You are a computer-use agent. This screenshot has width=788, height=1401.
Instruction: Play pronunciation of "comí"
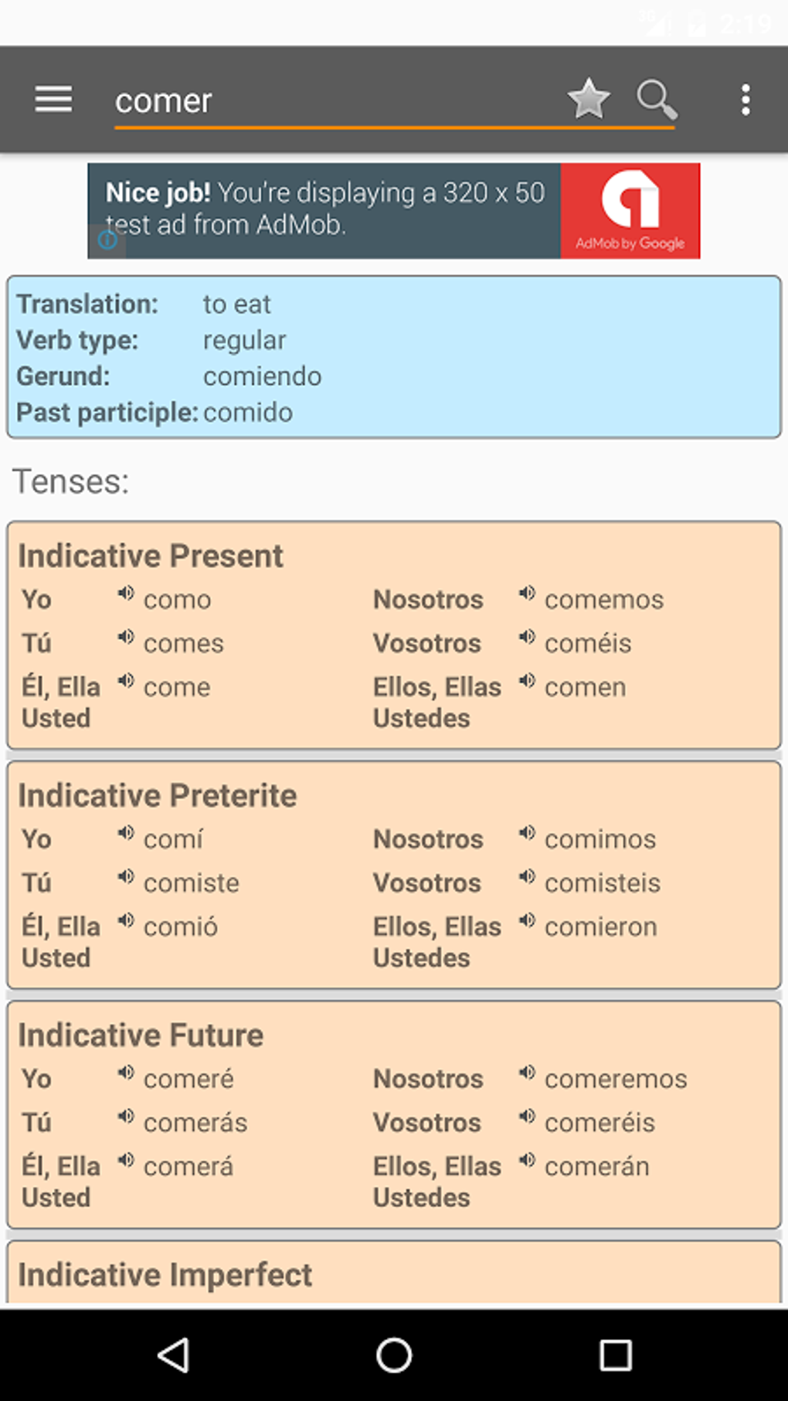pyautogui.click(x=126, y=832)
